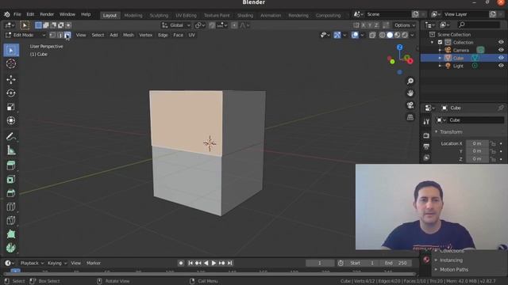Select the Loop Cut tool
Screen dimensions: 508x285
(11, 207)
